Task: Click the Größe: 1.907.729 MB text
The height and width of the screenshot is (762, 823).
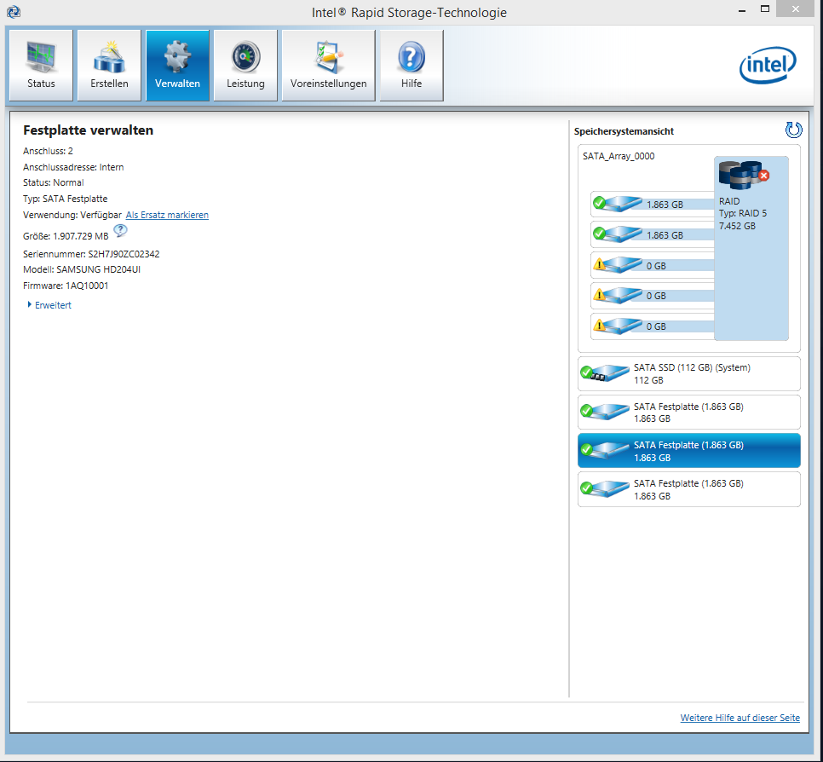Action: pyautogui.click(x=66, y=236)
